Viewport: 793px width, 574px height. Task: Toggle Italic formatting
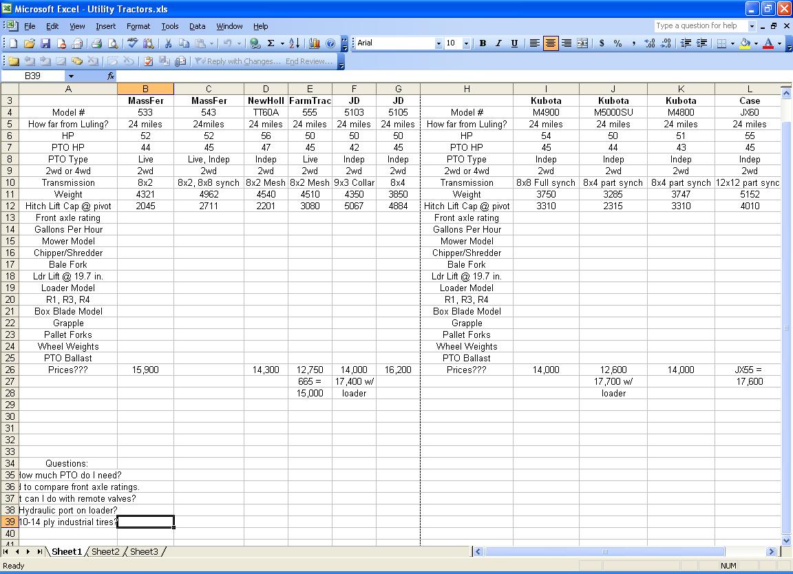(498, 43)
